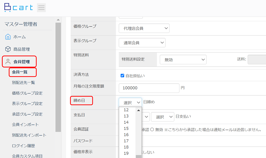Image resolution: width=266 pixels, height=158 pixels.
Task: Open the ホーム menu item
Action: 19,37
